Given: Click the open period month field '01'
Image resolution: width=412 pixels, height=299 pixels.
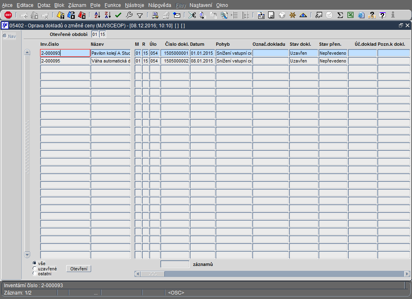Looking at the screenshot, I should tap(95, 34).
